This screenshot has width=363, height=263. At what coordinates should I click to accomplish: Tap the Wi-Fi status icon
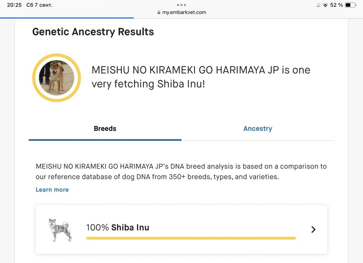pyautogui.click(x=325, y=5)
